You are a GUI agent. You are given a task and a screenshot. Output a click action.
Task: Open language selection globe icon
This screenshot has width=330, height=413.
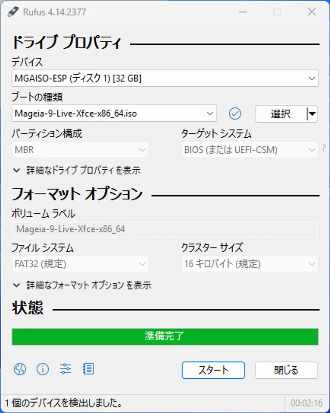click(x=20, y=369)
